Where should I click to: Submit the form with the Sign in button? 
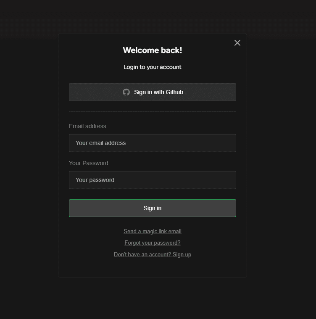pos(153,208)
